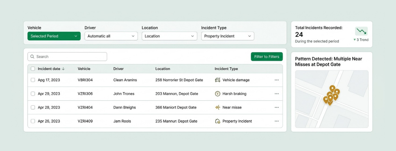
Task: Click the Pattern Detected card title
Action: pos(328,62)
